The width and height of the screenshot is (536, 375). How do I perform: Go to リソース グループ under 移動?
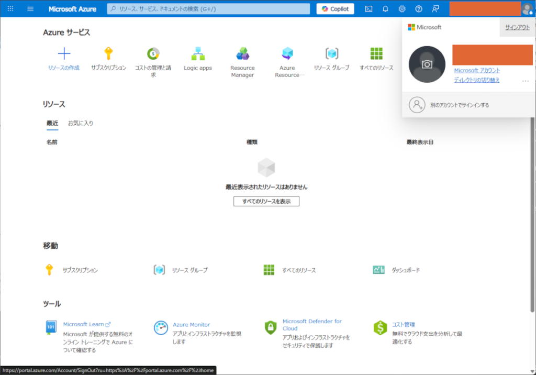(x=189, y=270)
